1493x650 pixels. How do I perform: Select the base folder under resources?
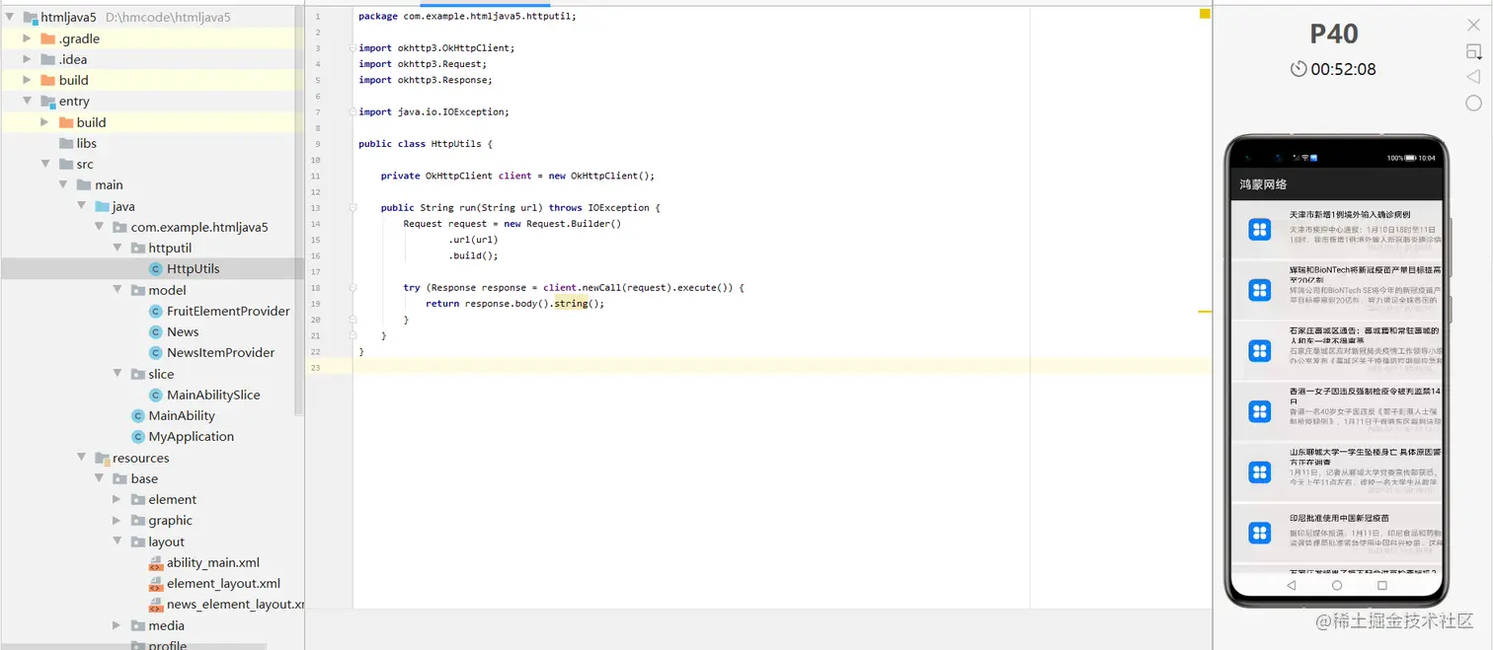coord(144,478)
